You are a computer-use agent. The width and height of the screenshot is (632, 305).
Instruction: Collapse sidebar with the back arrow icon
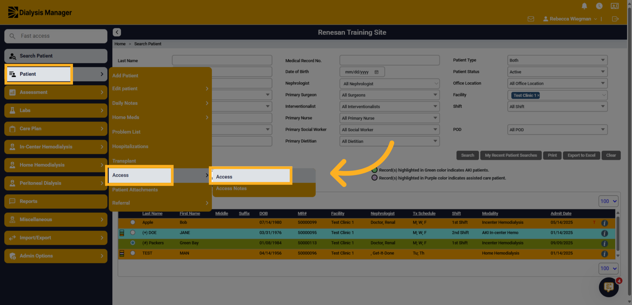point(117,32)
